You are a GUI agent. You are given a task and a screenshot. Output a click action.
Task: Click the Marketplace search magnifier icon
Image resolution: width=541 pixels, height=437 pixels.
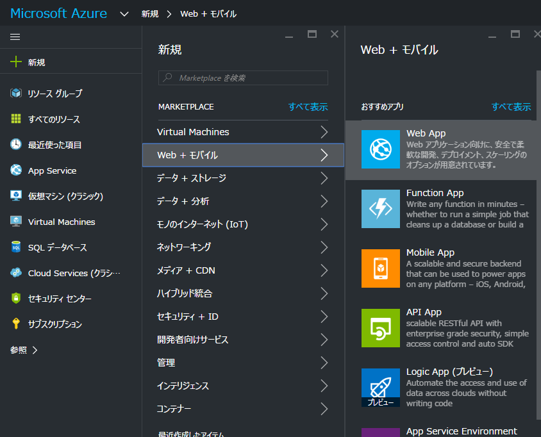(x=168, y=78)
